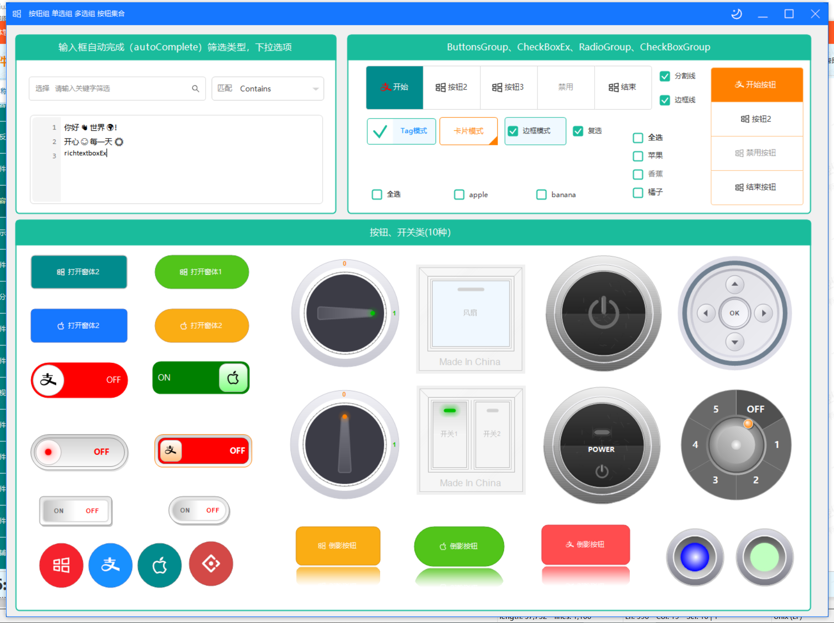Click the light green round indicator button
The width and height of the screenshot is (834, 623).
tap(765, 557)
